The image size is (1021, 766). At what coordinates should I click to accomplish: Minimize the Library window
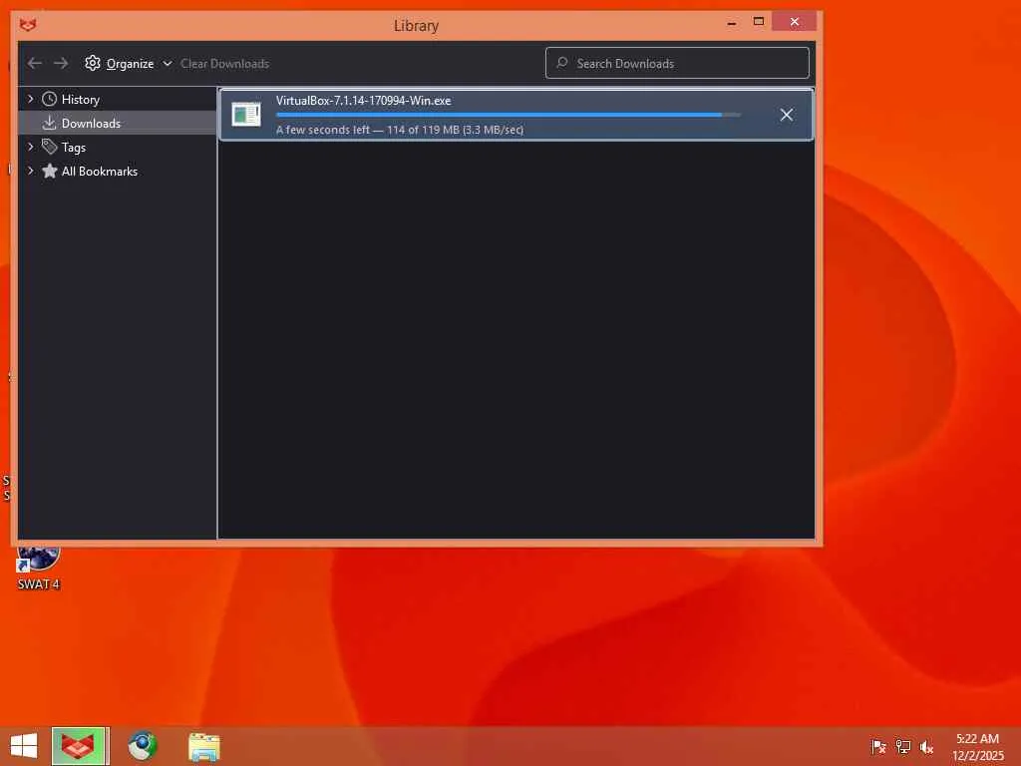pyautogui.click(x=732, y=22)
